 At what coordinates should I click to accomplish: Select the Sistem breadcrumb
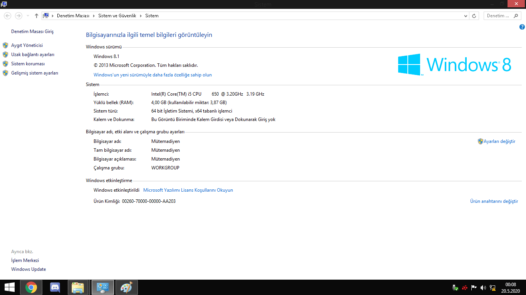tap(152, 16)
